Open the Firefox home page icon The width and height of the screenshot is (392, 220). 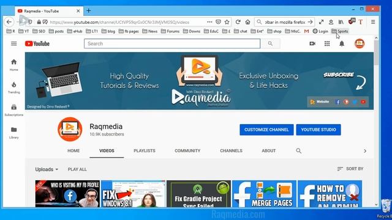pyautogui.click(x=247, y=22)
